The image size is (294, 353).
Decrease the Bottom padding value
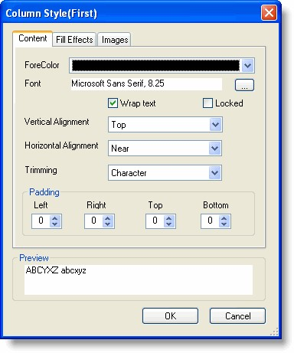click(224, 224)
